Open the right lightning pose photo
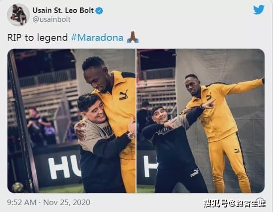 [x=201, y=121]
